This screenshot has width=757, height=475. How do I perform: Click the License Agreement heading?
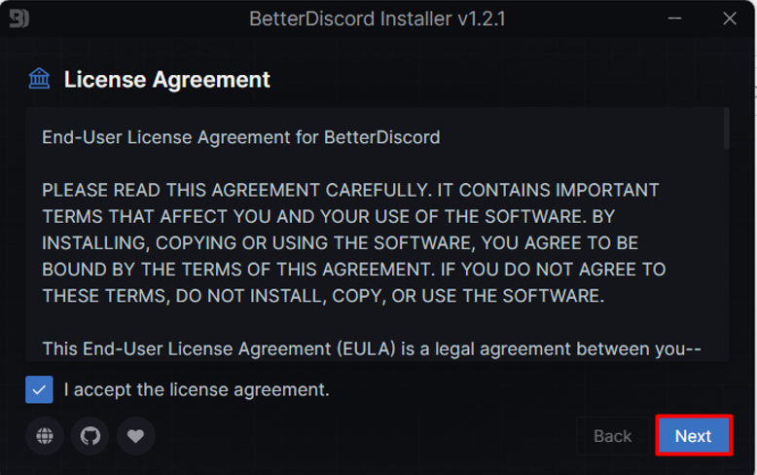[x=167, y=79]
